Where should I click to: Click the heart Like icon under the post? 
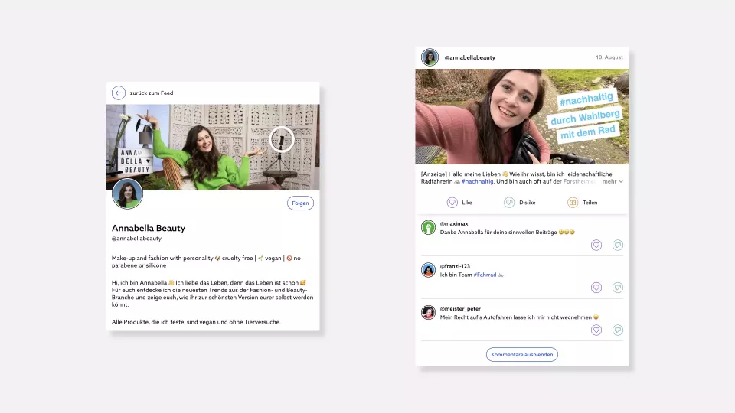[x=452, y=203]
